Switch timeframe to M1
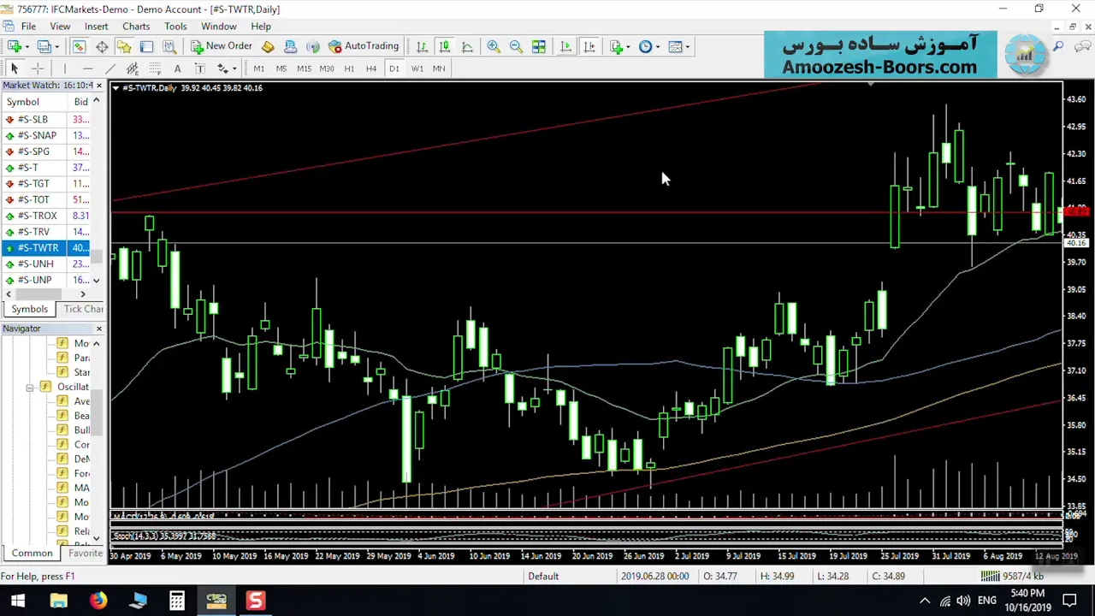1095x616 pixels. pyautogui.click(x=258, y=68)
